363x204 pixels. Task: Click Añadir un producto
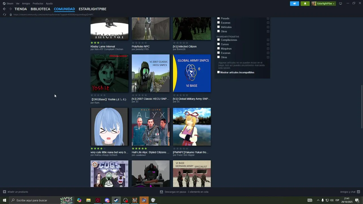tap(18, 192)
